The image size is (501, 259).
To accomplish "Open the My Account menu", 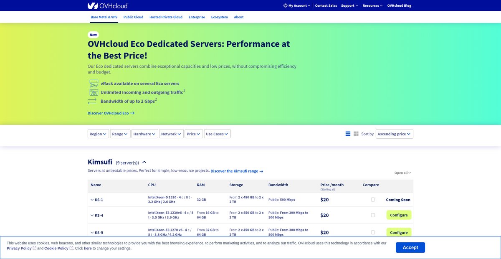I will [297, 5].
